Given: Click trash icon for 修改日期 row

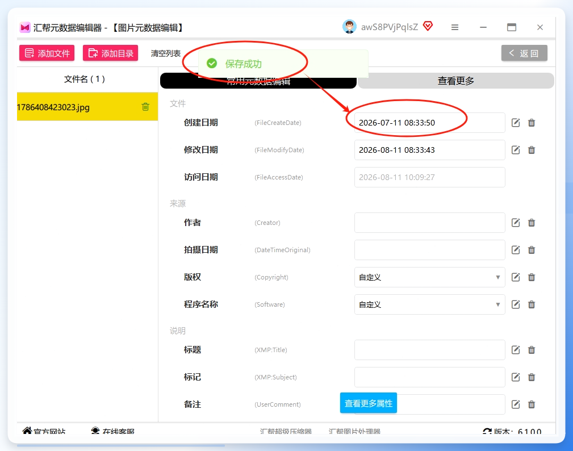Looking at the screenshot, I should [532, 150].
